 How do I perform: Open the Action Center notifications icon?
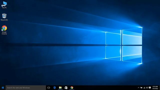click(x=150, y=88)
